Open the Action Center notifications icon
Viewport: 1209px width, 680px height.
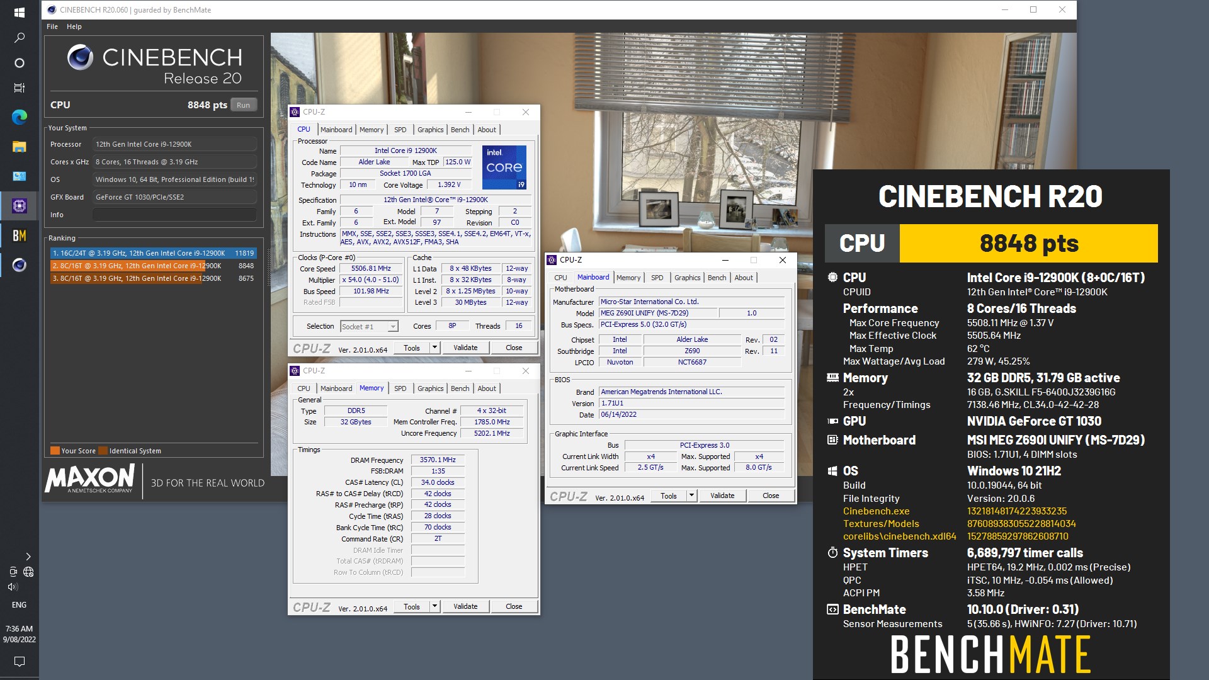point(19,661)
